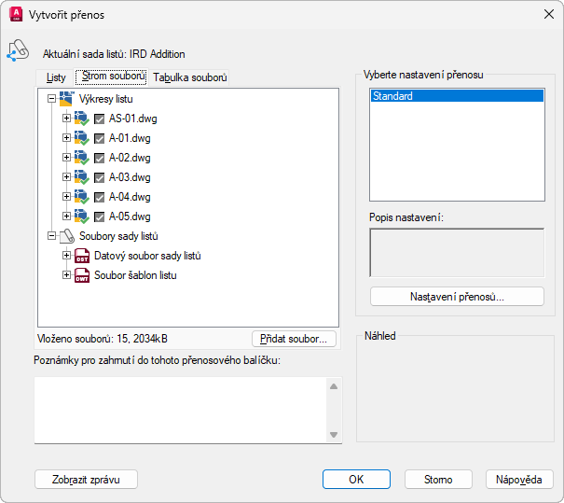The image size is (564, 503).
Task: Switch to the Listy tab
Action: pos(56,77)
